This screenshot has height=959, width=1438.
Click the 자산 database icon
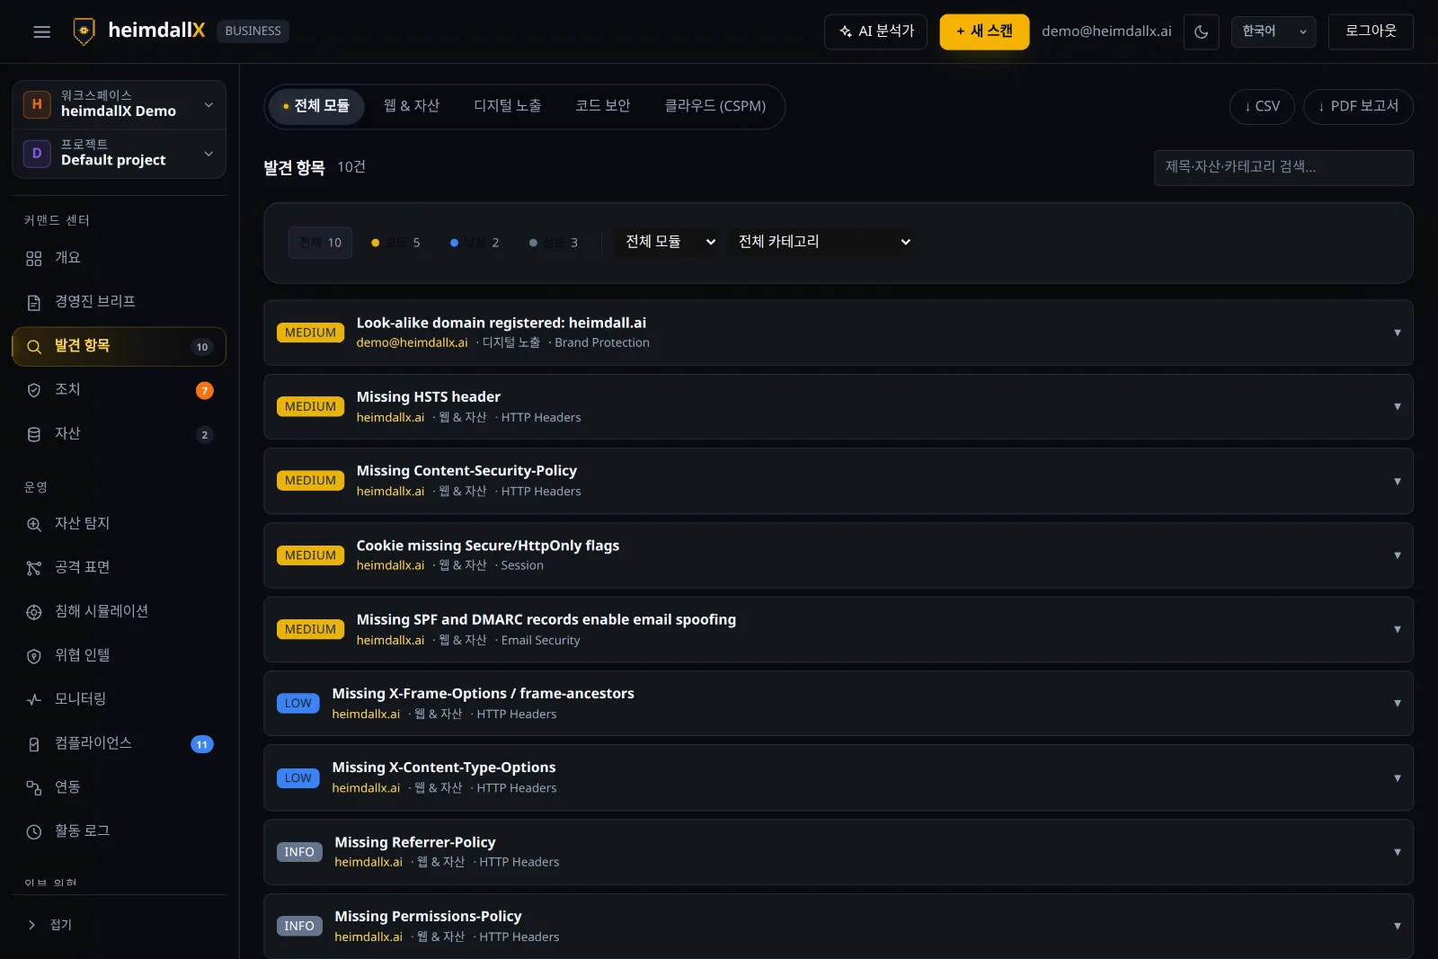pos(34,434)
